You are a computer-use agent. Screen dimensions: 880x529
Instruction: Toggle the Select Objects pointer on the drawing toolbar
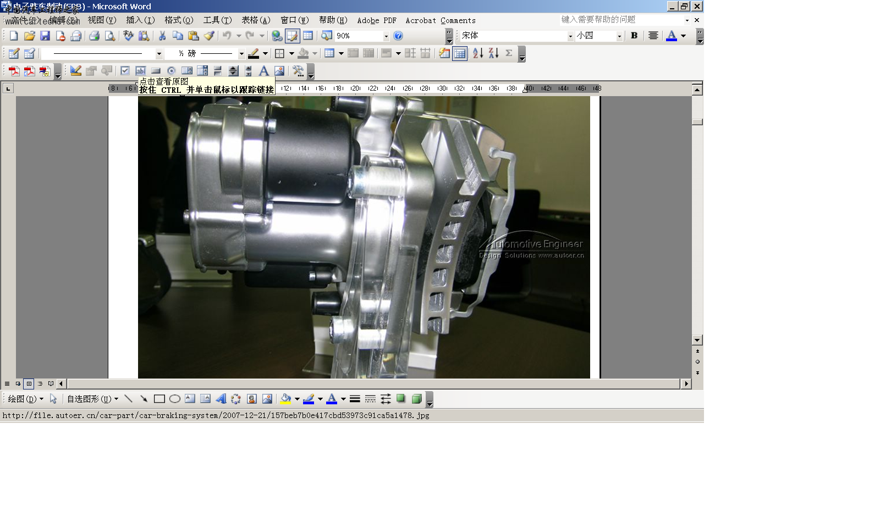coord(53,399)
